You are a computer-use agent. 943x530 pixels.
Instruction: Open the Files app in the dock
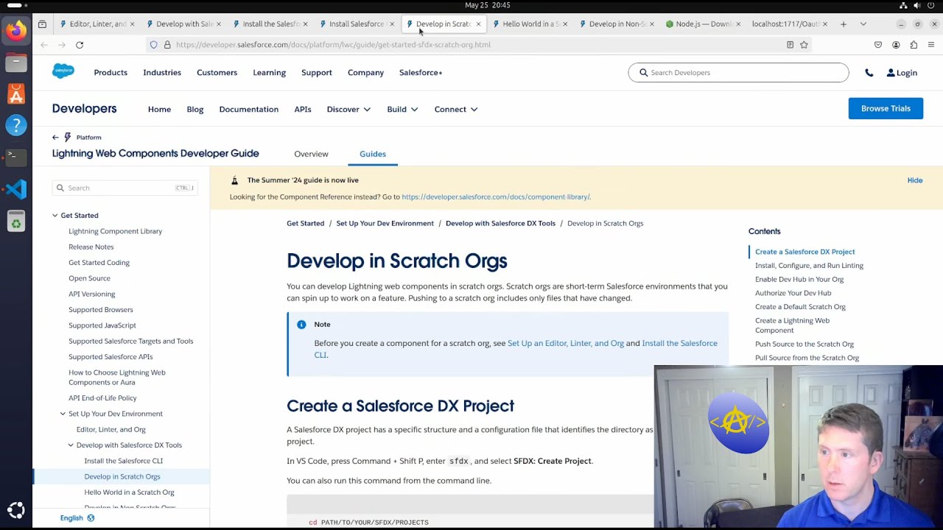[x=15, y=63]
